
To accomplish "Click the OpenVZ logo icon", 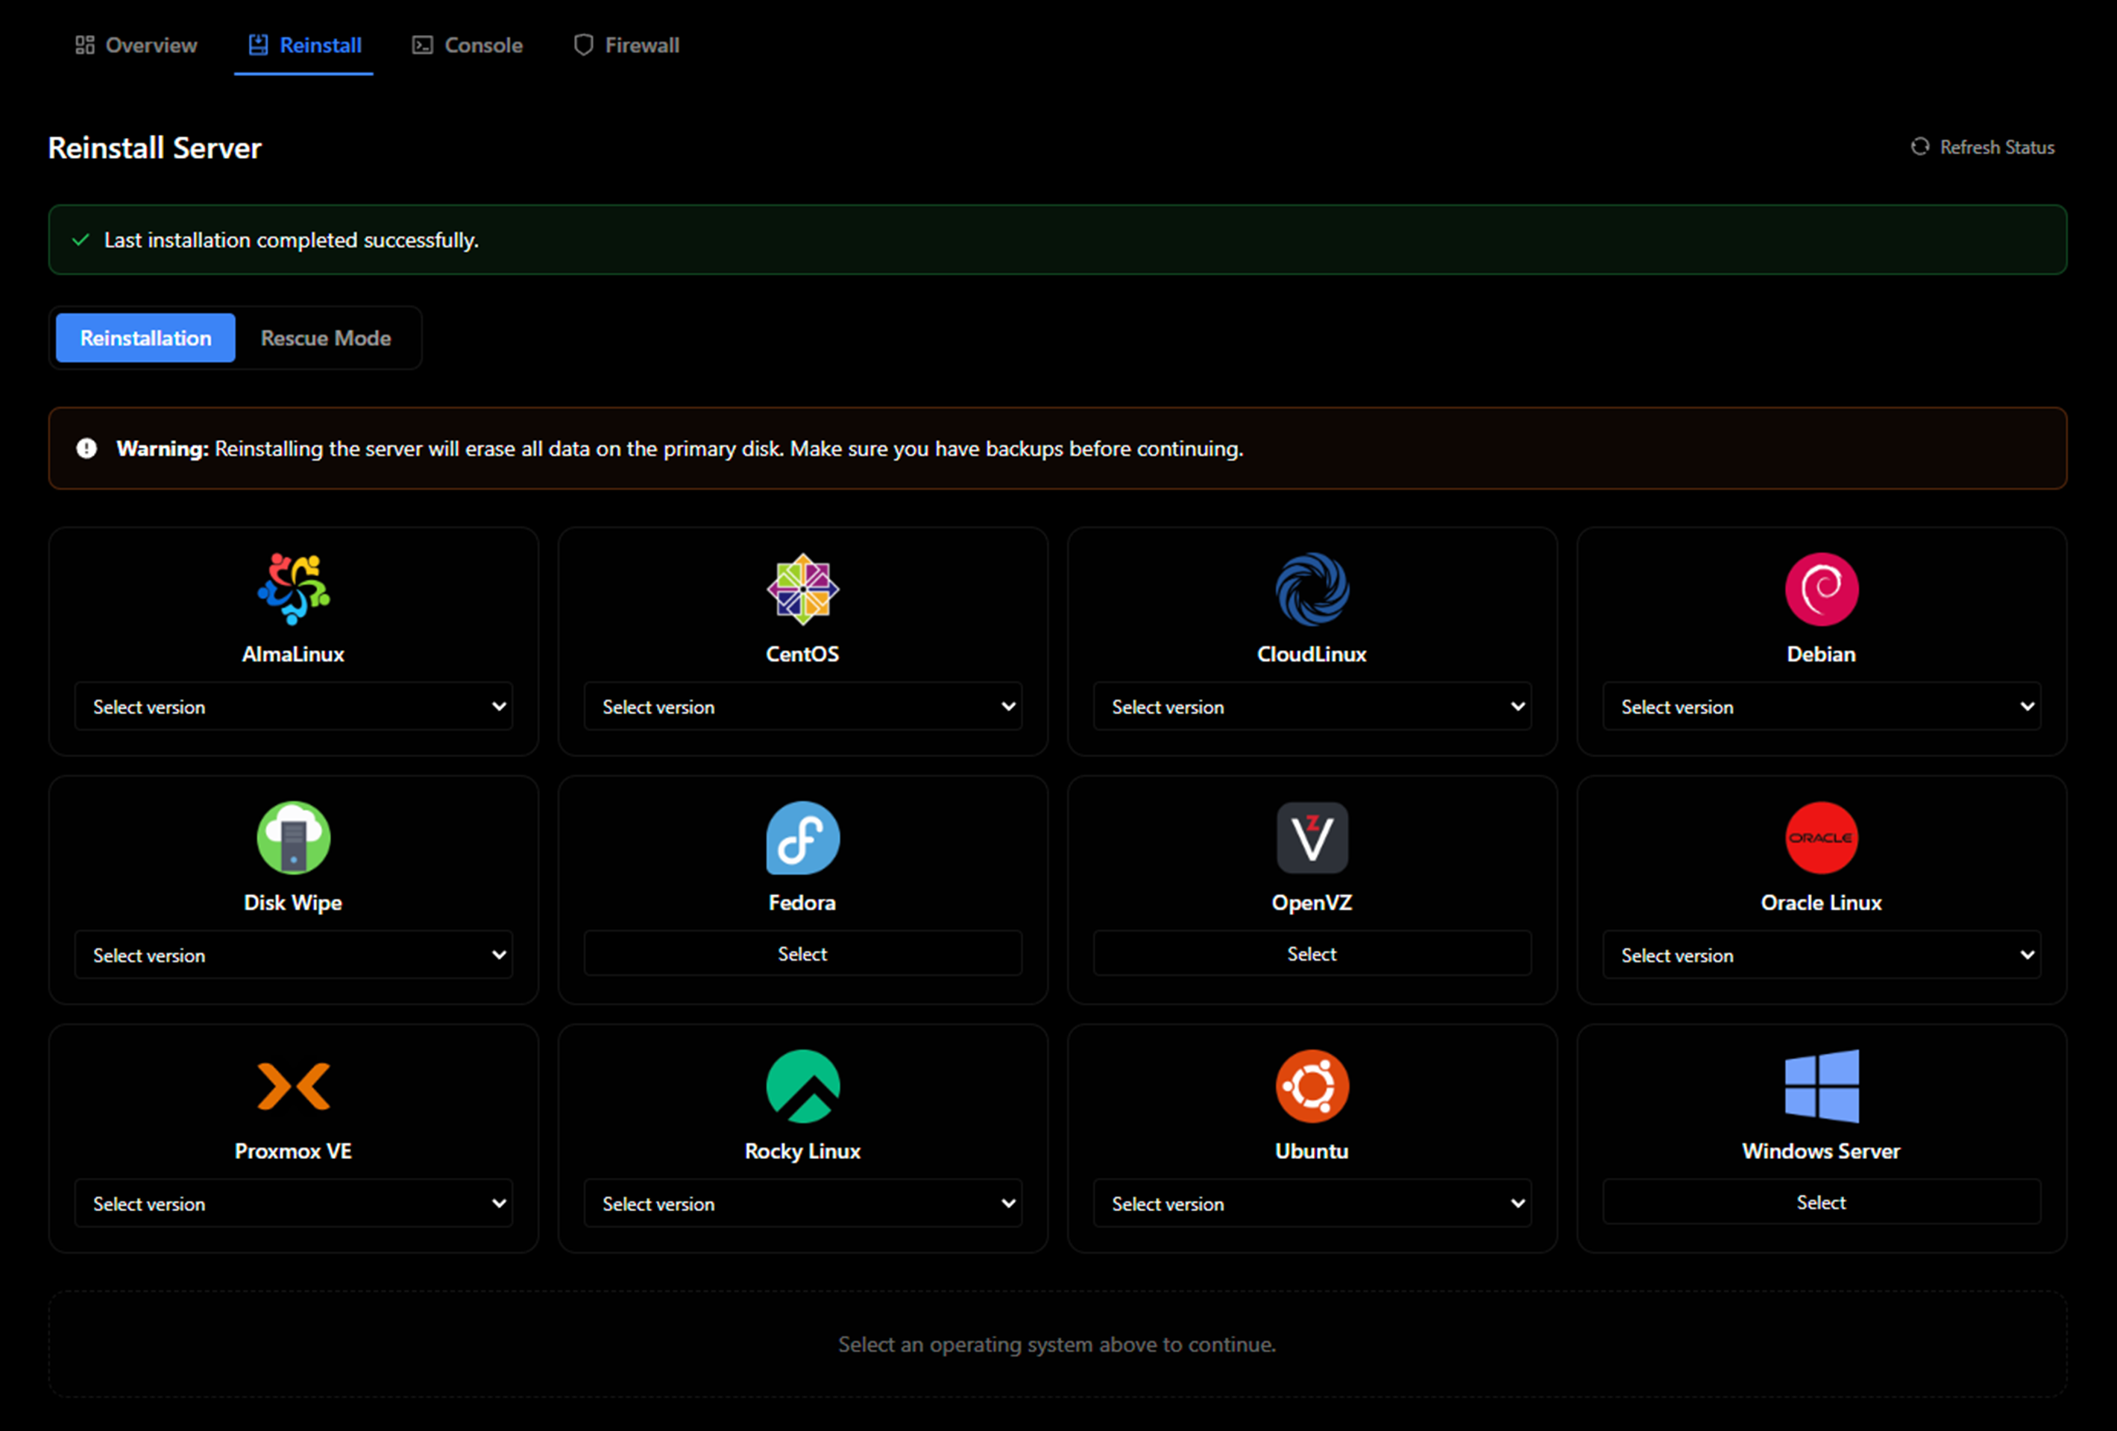I will (x=1312, y=838).
